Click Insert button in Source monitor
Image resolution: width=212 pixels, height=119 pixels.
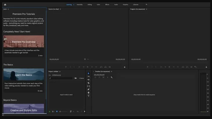(x=101, y=67)
